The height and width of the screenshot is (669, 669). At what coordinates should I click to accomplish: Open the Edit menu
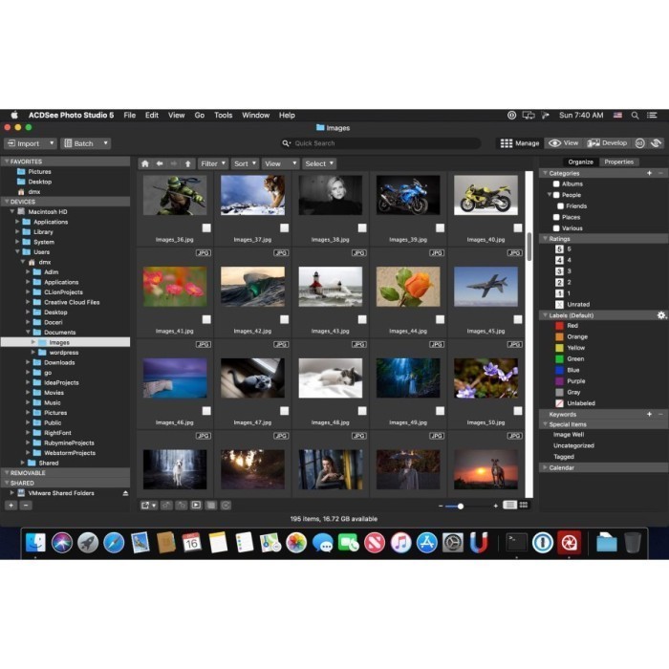(151, 116)
